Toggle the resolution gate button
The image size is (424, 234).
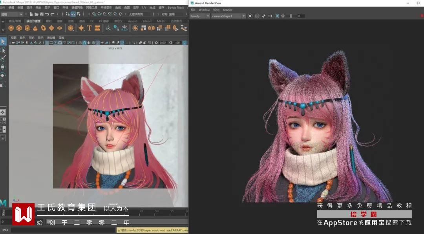click(x=56, y=42)
